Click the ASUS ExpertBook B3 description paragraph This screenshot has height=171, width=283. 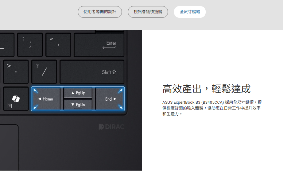click(212, 108)
